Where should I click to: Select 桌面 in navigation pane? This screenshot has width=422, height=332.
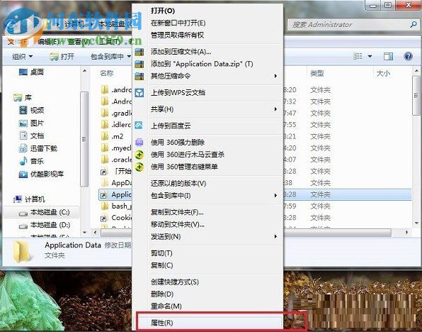[31, 72]
